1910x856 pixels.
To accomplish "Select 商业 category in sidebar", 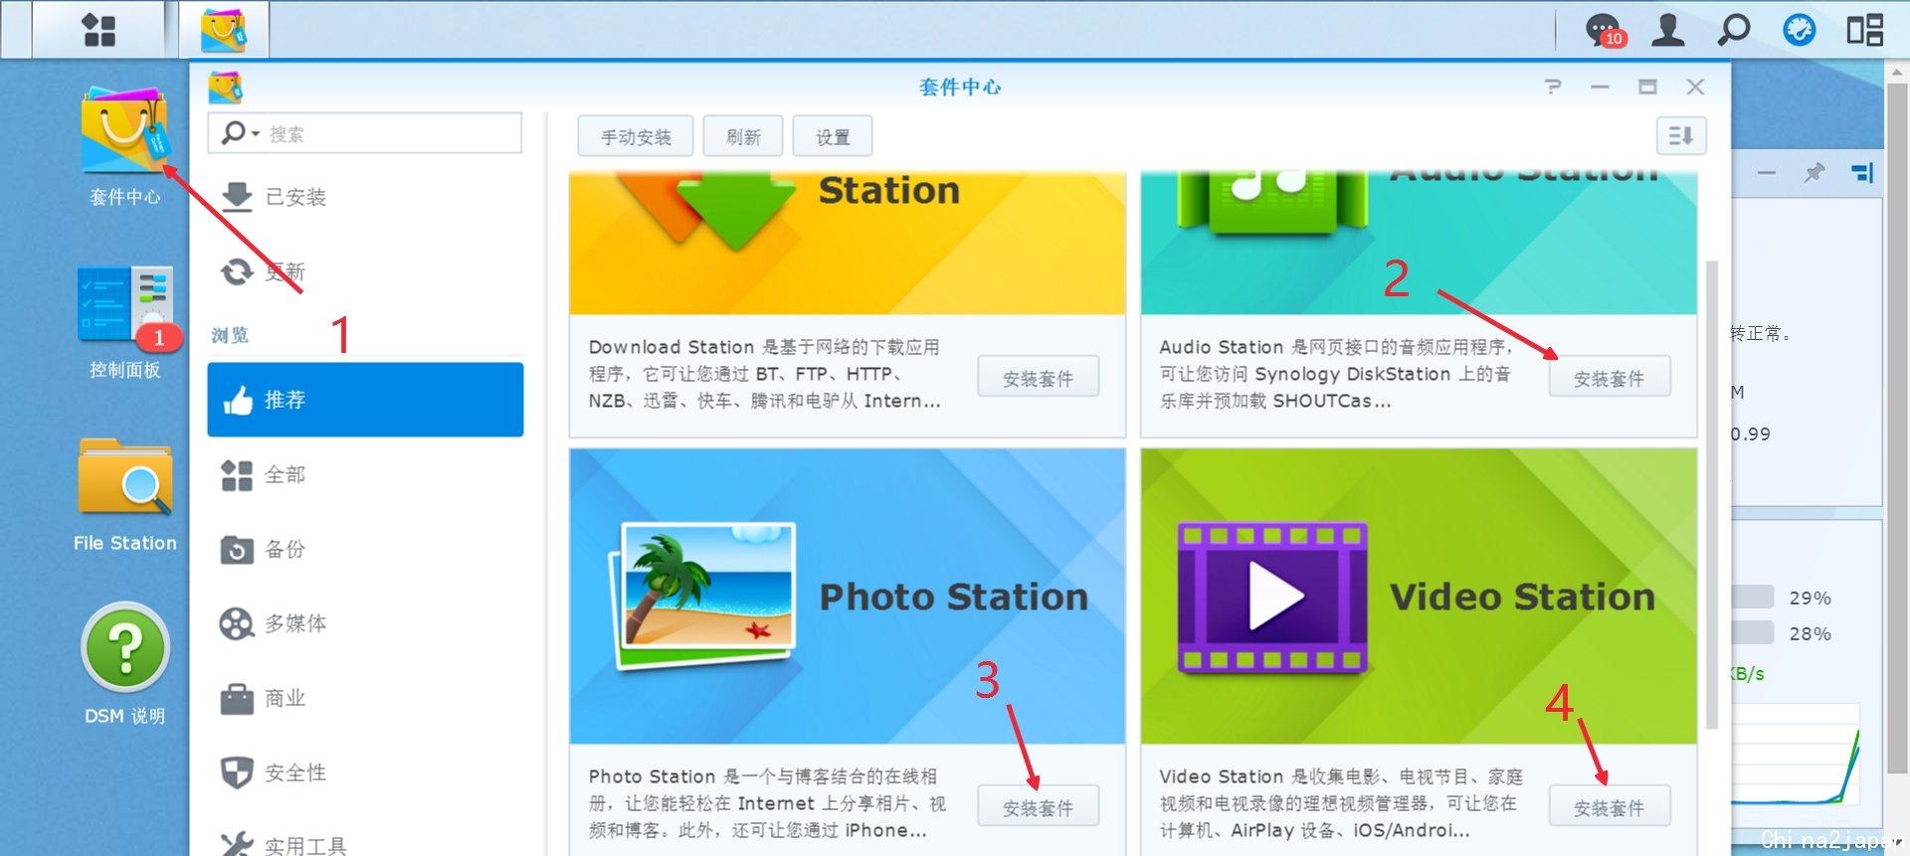I will (x=365, y=698).
